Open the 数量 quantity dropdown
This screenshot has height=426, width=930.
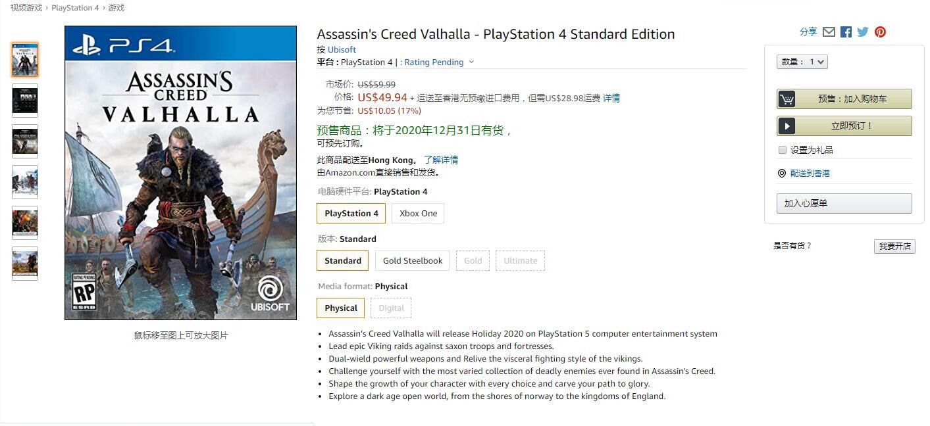pos(802,62)
